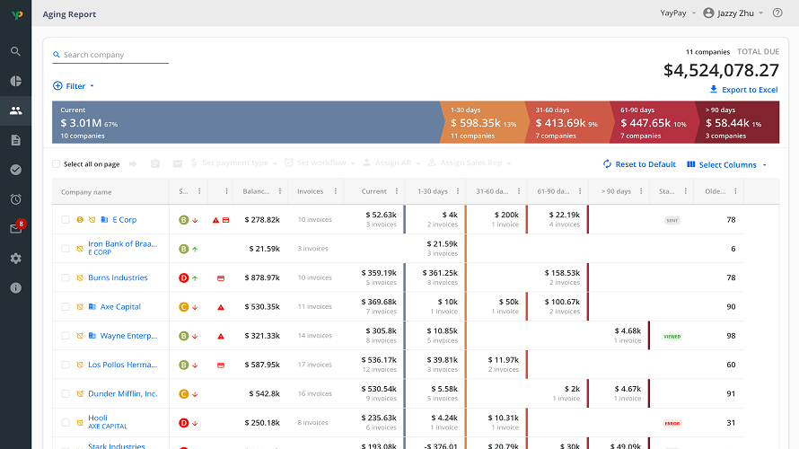This screenshot has width=799, height=449.
Task: Tick the checkbox for the Burns Industries row
Action: click(x=66, y=278)
